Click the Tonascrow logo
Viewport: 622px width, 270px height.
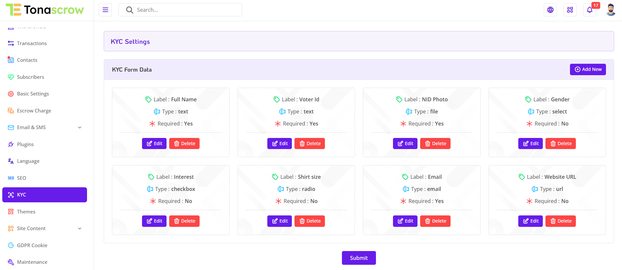(45, 10)
